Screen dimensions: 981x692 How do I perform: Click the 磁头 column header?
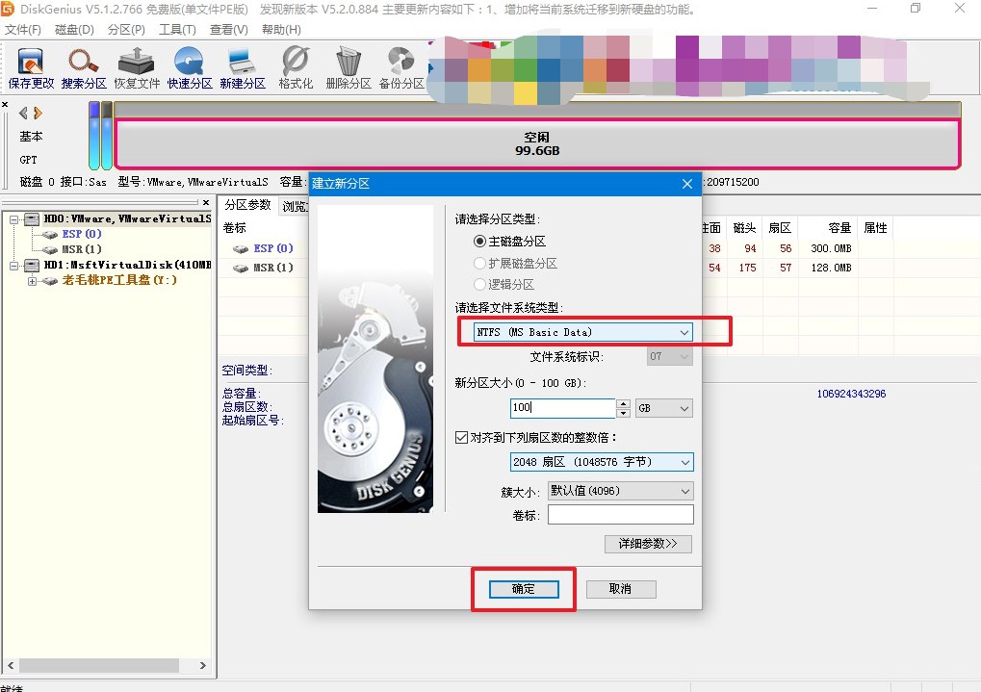click(744, 228)
